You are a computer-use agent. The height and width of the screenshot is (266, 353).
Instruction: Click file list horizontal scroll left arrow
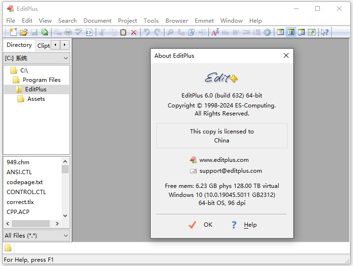coord(8,223)
